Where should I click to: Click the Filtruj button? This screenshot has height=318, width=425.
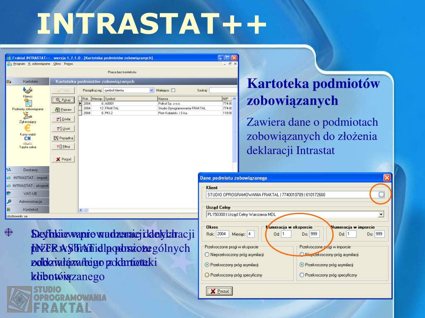pyautogui.click(x=63, y=147)
